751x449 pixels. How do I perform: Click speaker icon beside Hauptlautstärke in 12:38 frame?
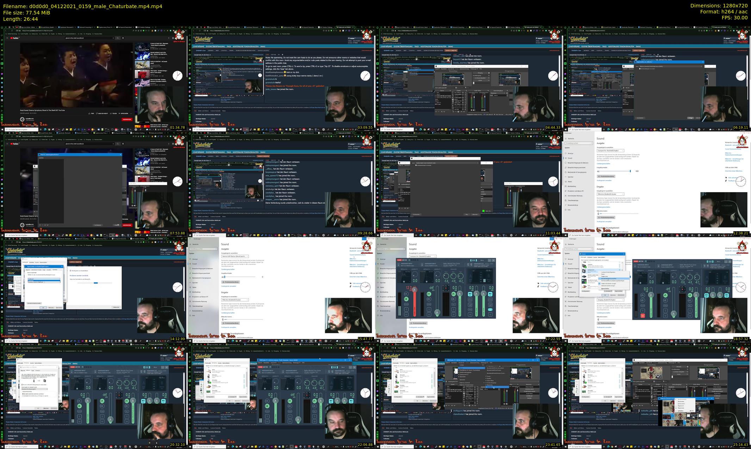(598, 171)
